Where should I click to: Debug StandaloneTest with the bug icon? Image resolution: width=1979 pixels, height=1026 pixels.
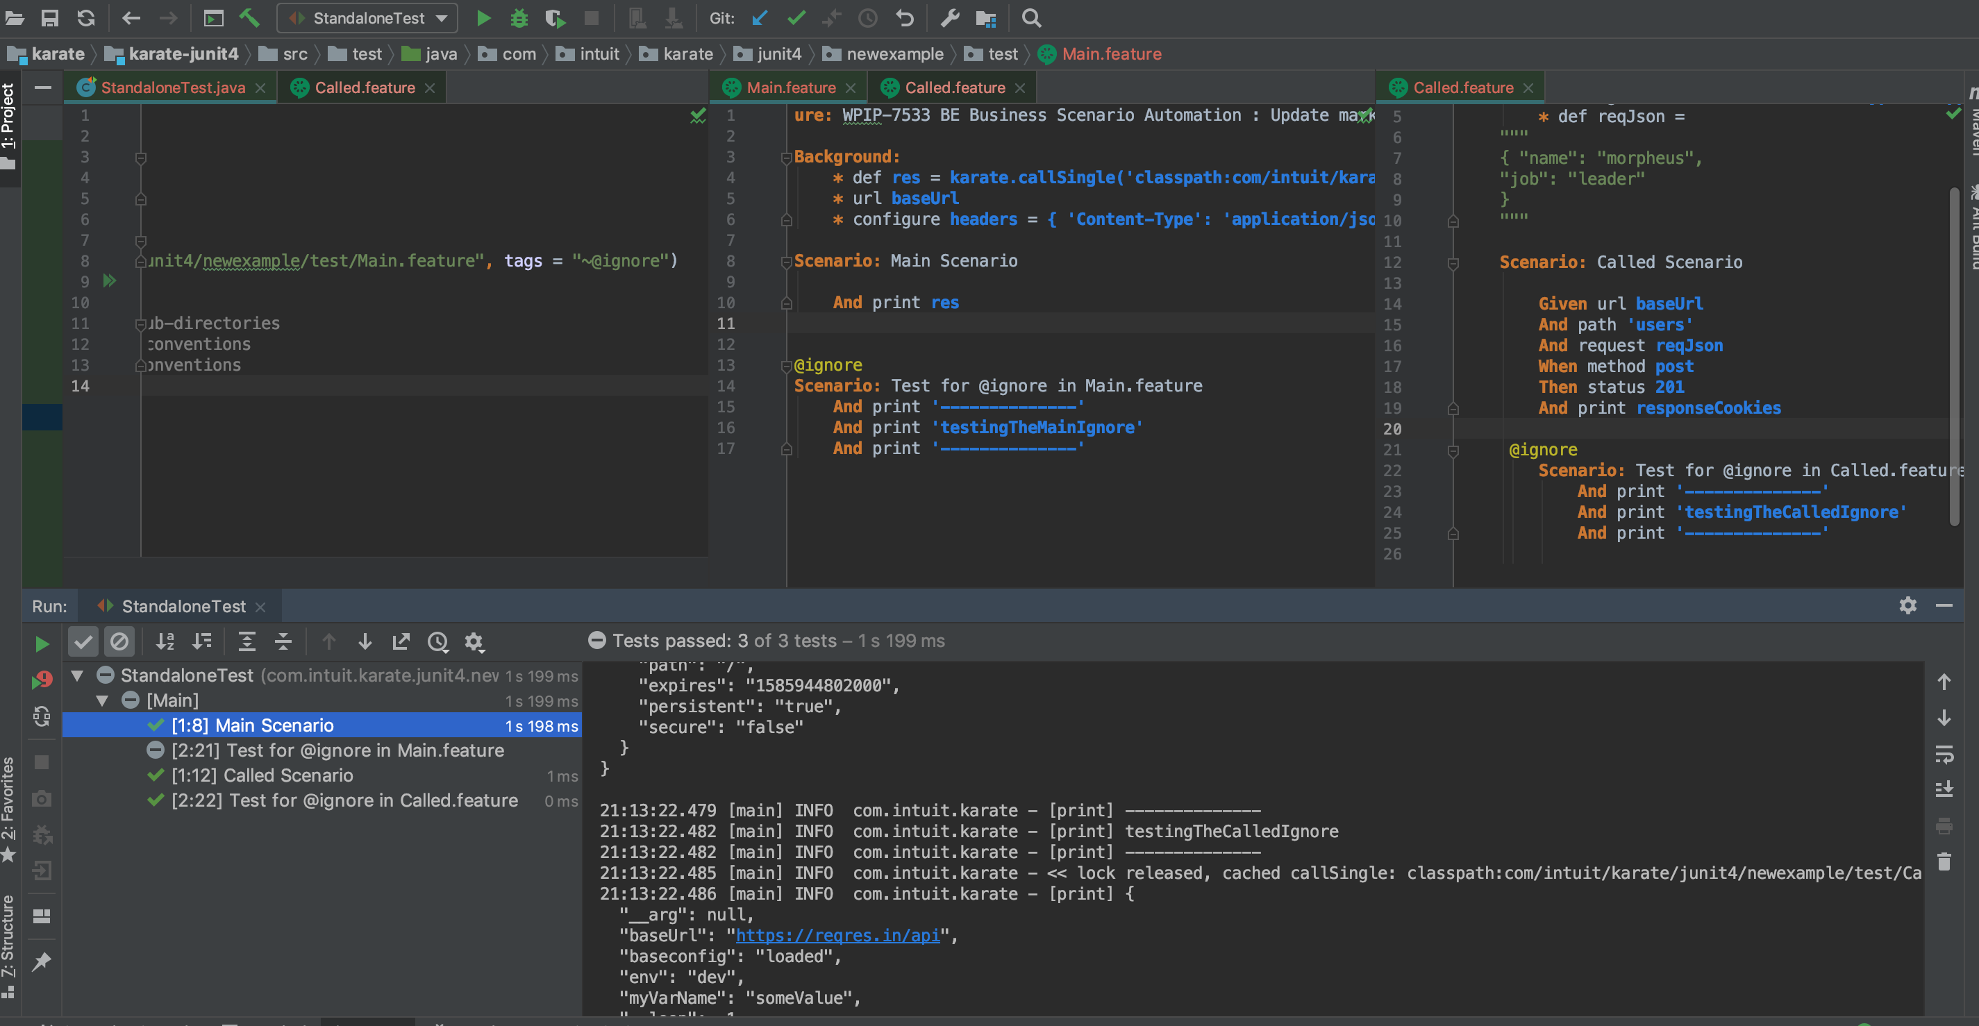[519, 17]
